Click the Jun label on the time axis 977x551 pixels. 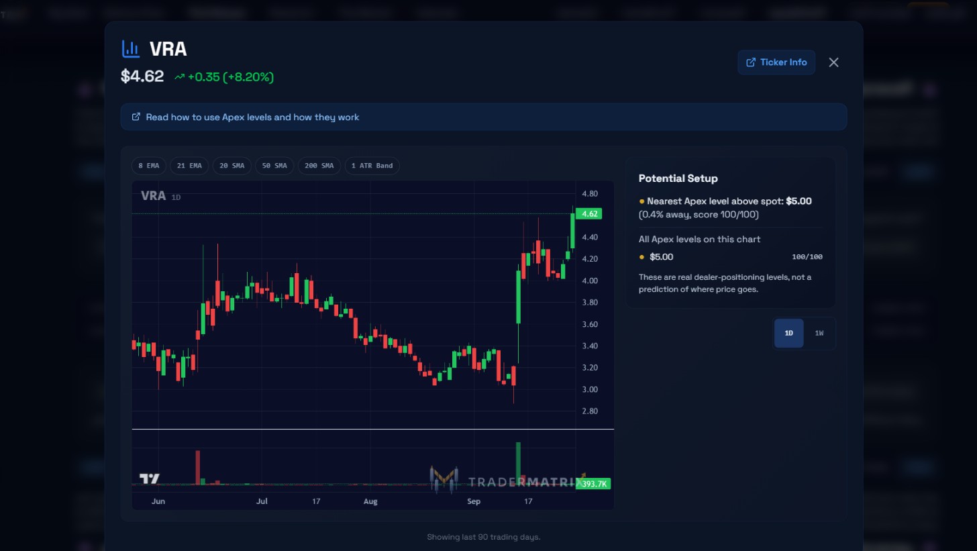click(158, 501)
